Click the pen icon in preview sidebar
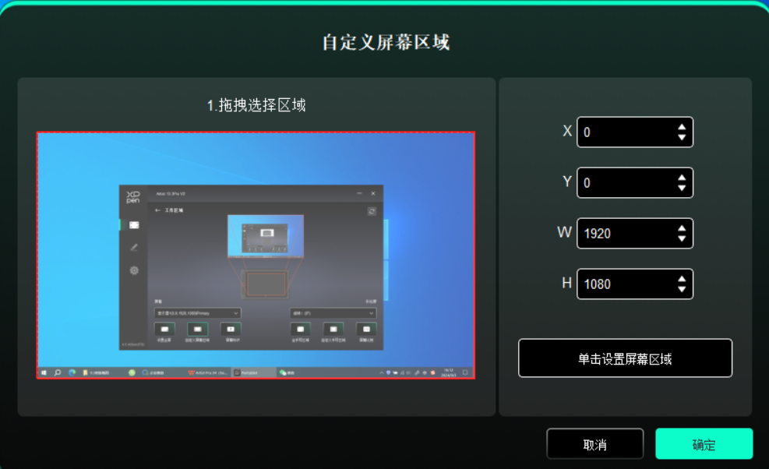This screenshot has width=769, height=469. tap(134, 247)
